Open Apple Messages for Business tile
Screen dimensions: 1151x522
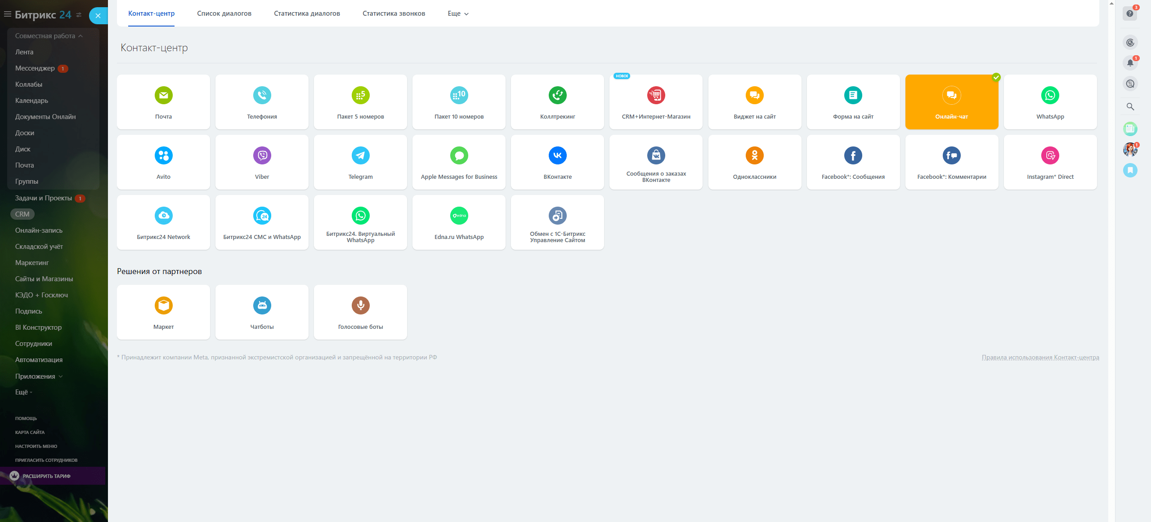(459, 162)
